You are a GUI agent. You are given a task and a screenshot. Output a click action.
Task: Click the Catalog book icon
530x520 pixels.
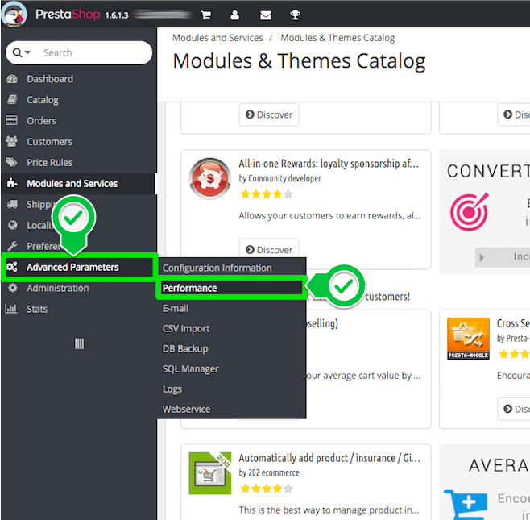pos(12,100)
